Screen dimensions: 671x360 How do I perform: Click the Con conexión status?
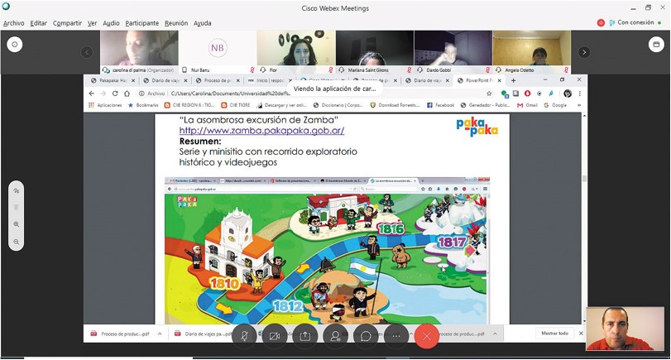[635, 22]
